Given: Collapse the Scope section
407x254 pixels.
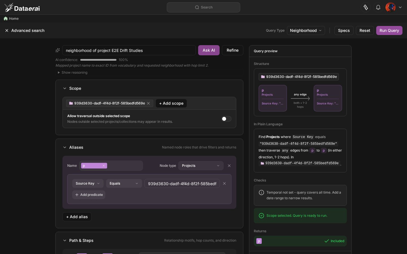Looking at the screenshot, I should tap(65, 88).
